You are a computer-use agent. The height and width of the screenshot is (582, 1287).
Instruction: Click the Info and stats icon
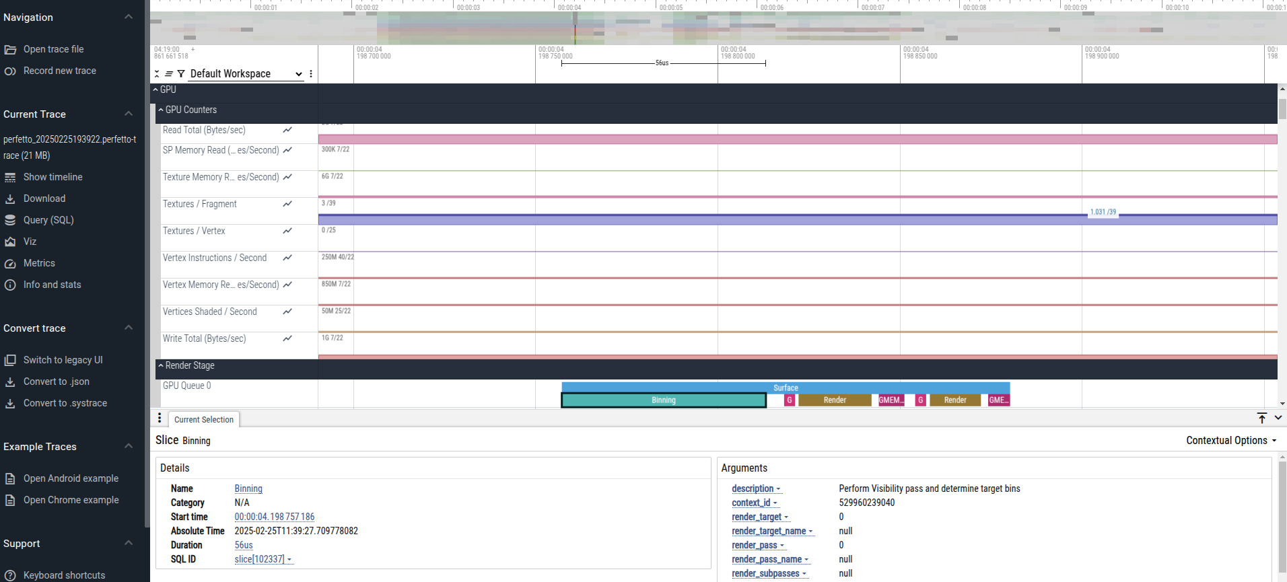10,285
